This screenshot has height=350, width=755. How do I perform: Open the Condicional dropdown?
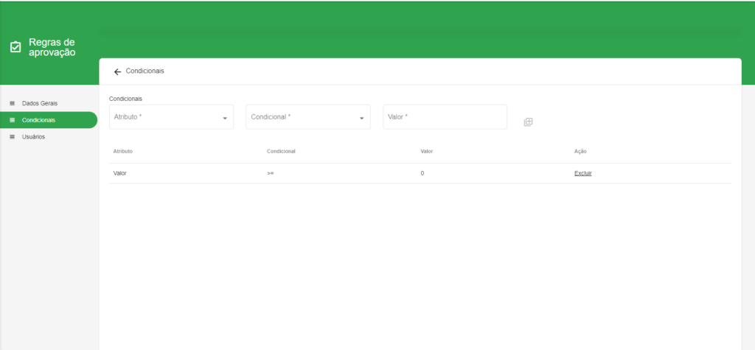(308, 117)
